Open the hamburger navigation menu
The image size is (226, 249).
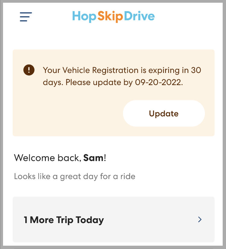(x=26, y=17)
